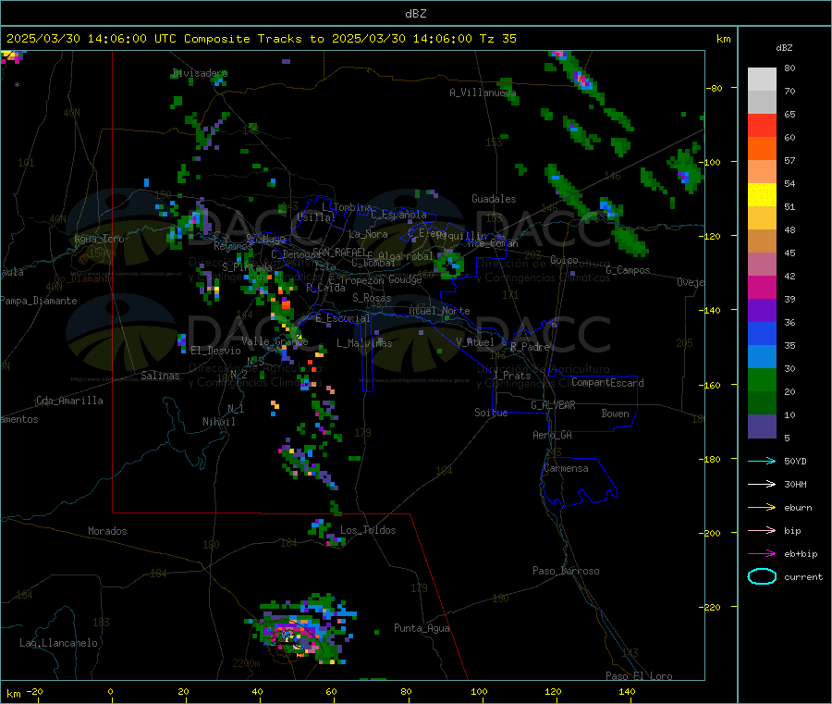Select the green 20 dBZ swatch

tap(762, 379)
